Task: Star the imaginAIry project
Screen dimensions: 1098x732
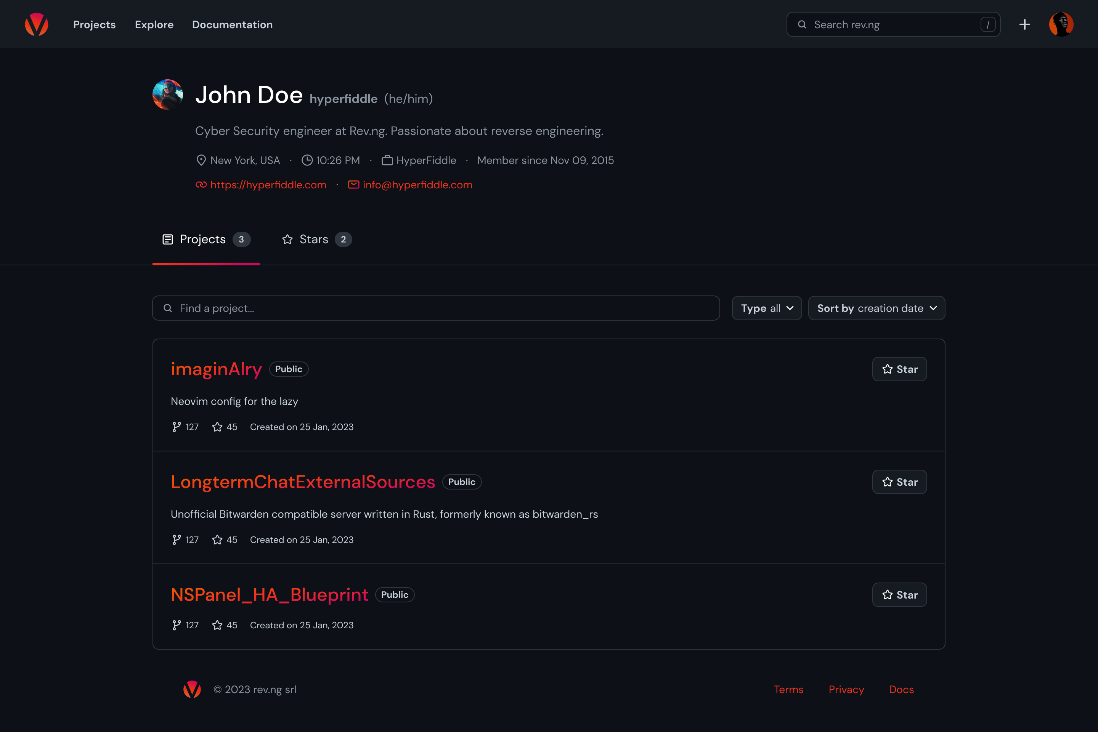Action: (899, 369)
